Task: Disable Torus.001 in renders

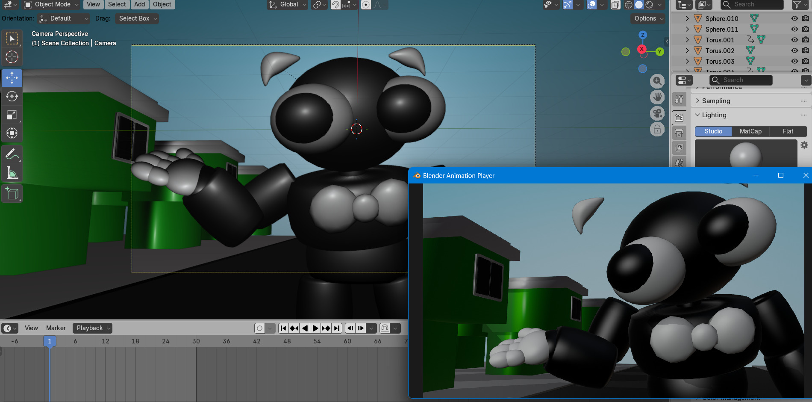Action: 805,40
